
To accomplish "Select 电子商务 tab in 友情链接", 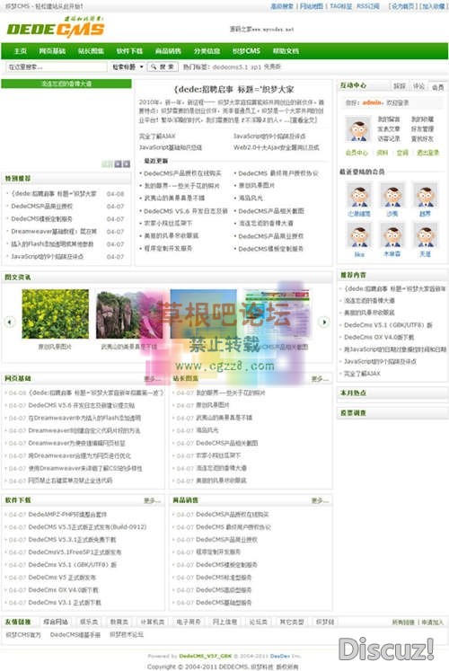I will pos(189,622).
